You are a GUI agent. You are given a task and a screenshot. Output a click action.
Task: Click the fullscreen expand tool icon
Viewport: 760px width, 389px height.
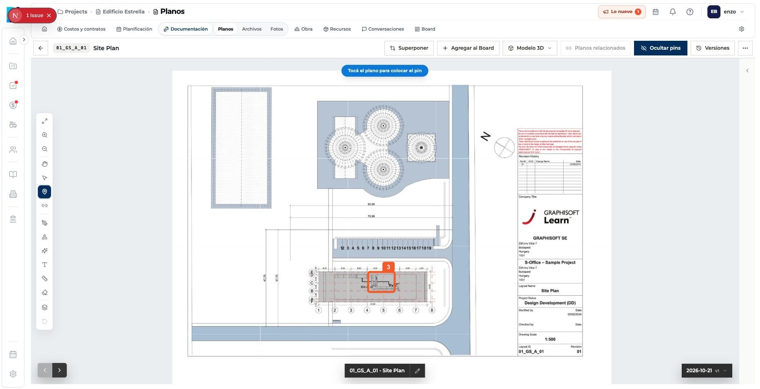(x=44, y=121)
